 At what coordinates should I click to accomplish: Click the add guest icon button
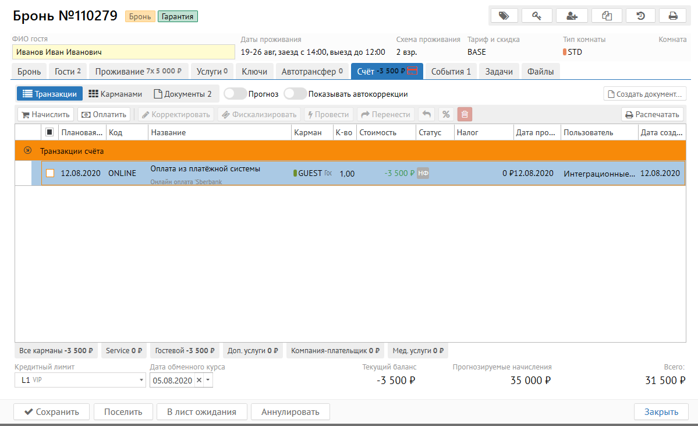click(x=572, y=16)
